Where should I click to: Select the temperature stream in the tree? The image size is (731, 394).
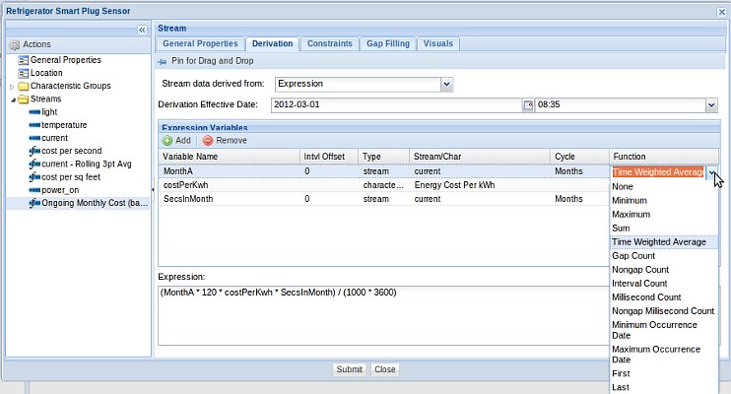coord(64,125)
